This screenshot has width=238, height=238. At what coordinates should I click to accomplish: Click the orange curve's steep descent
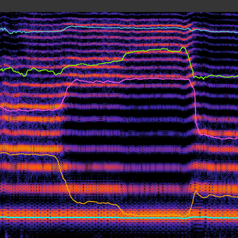(64, 177)
